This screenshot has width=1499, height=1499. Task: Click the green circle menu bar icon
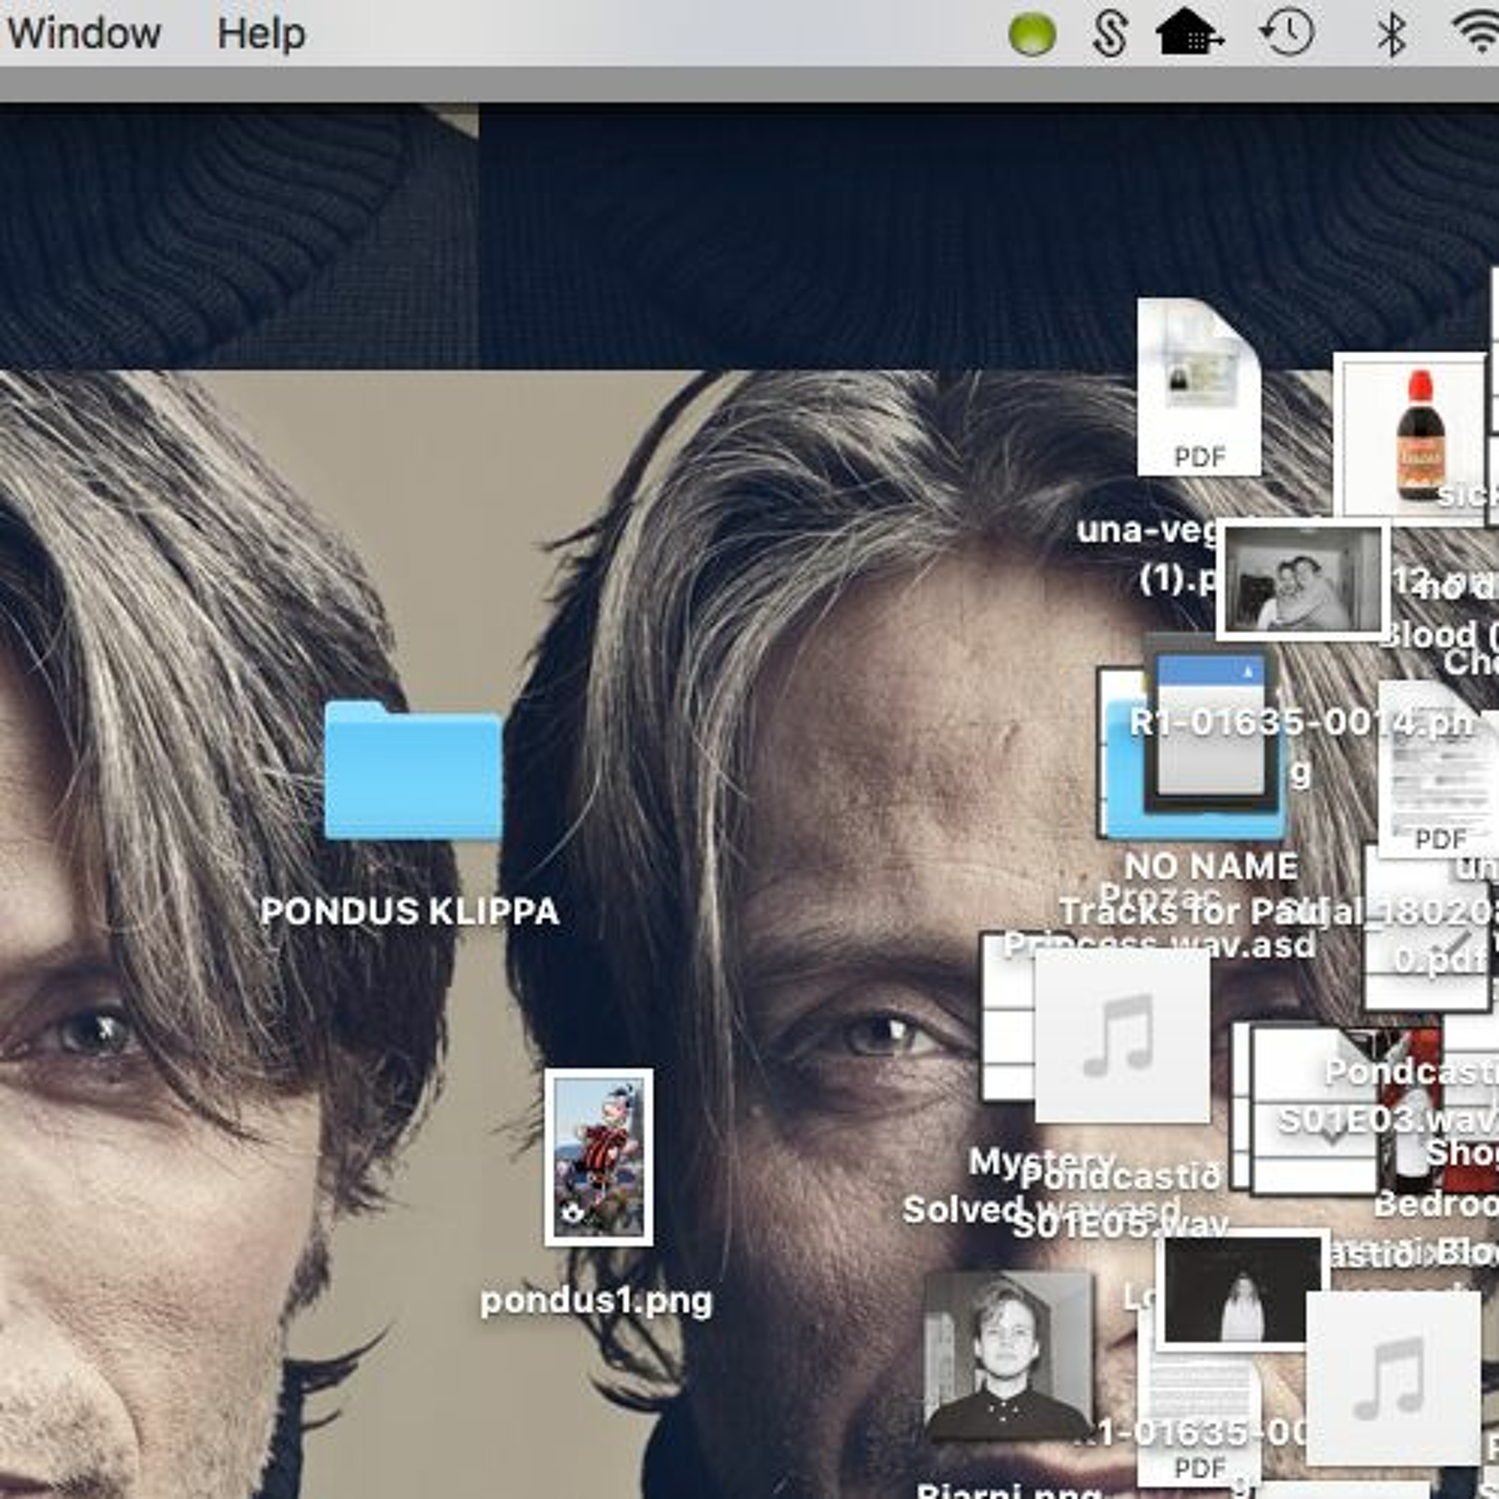1032,34
